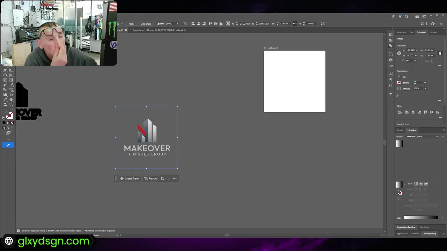
Task: Select the Linear Gradient type
Action: [x=416, y=184]
